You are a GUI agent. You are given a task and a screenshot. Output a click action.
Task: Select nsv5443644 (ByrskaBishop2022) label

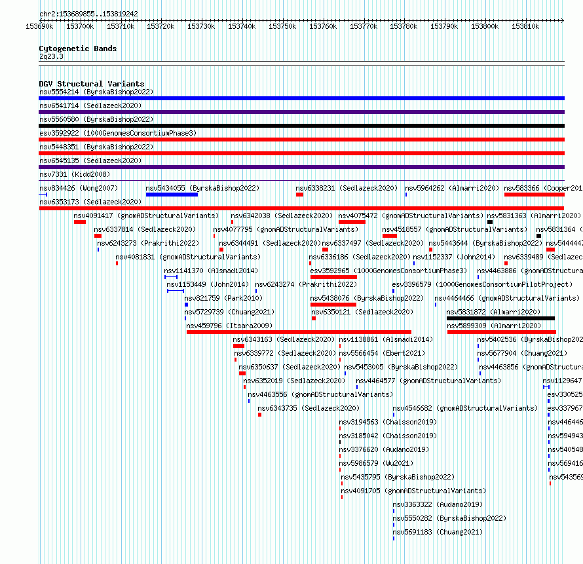coord(485,243)
